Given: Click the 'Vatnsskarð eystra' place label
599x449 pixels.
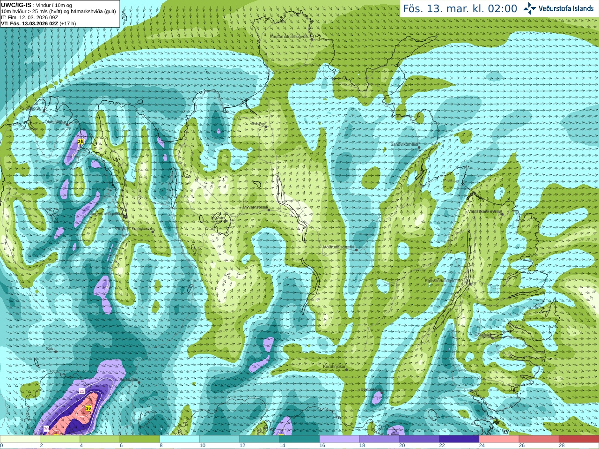Looking at the screenshot, I should tap(485, 211).
